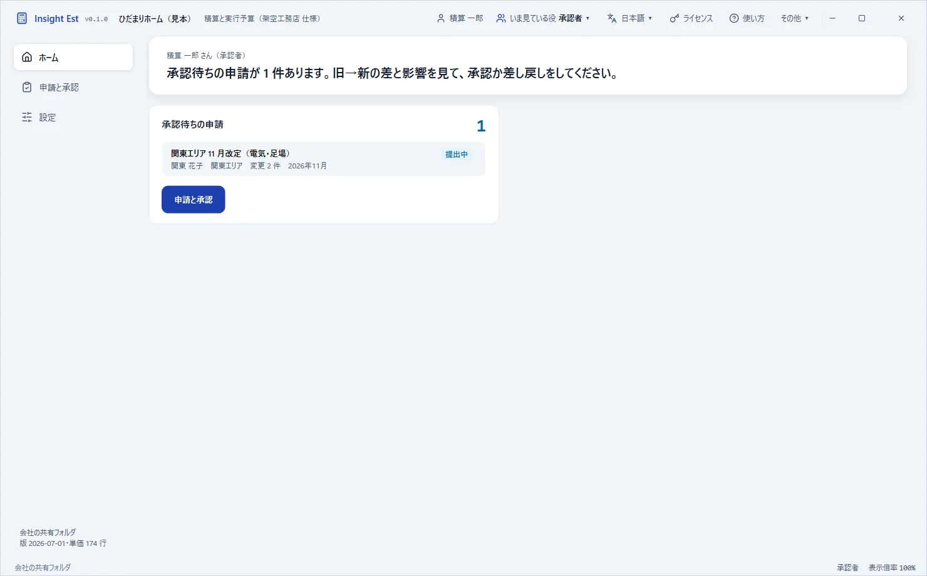Click the 積算と実行予算（架空工務店 仕様） subtitle
This screenshot has height=576, width=927.
pos(263,18)
